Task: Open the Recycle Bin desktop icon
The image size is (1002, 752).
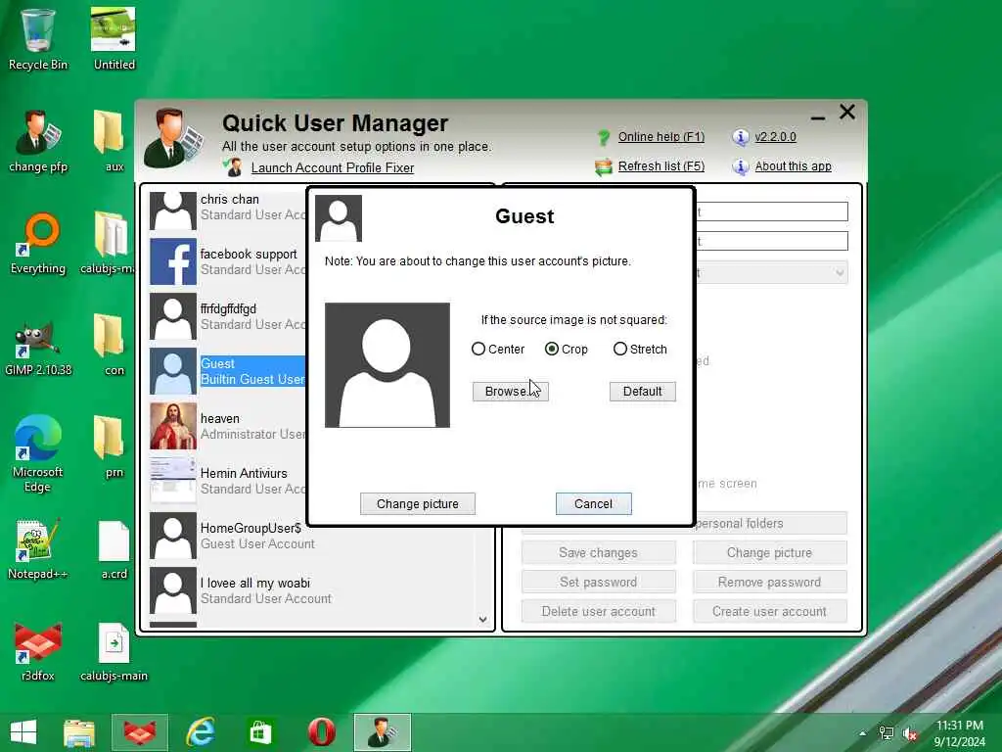Action: pos(37,39)
